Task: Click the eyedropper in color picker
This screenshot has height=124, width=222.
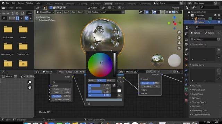Action: (114, 85)
